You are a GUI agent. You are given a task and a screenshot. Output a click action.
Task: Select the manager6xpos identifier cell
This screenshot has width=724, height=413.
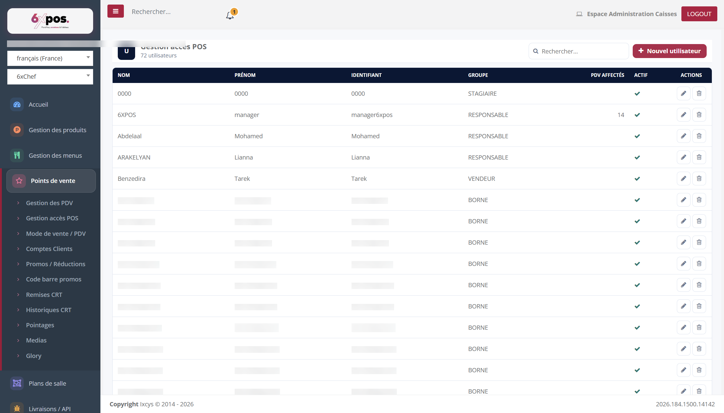click(x=372, y=115)
